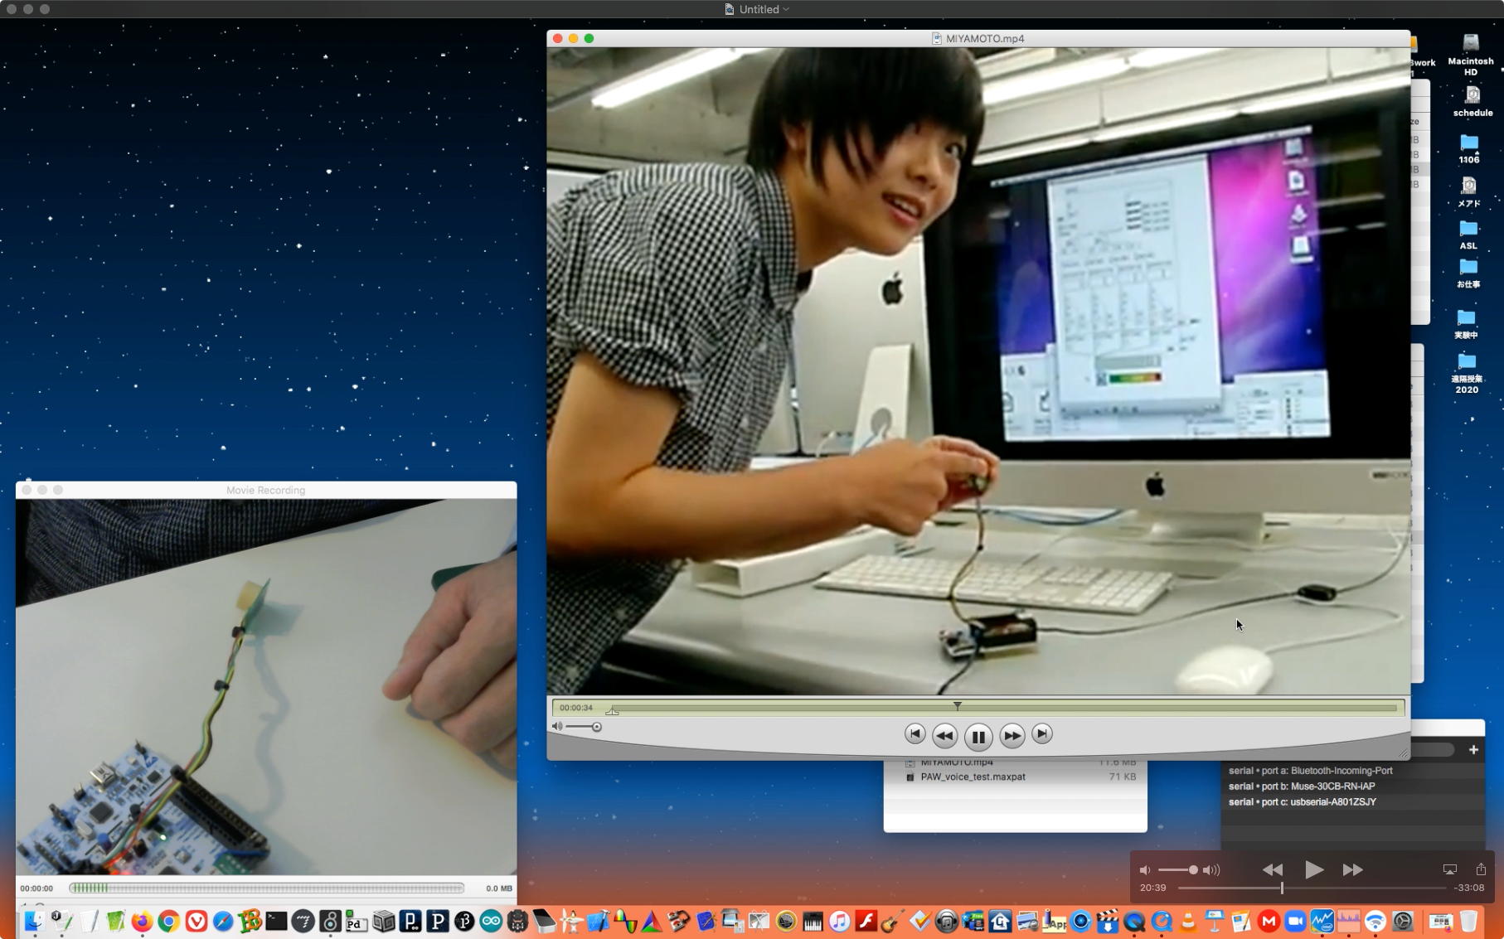Open Keynote from the Dock

tap(1215, 921)
